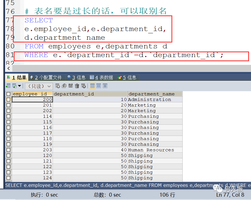Select employee_id cell 203
The height and width of the screenshot is (200, 251).
tap(32, 150)
